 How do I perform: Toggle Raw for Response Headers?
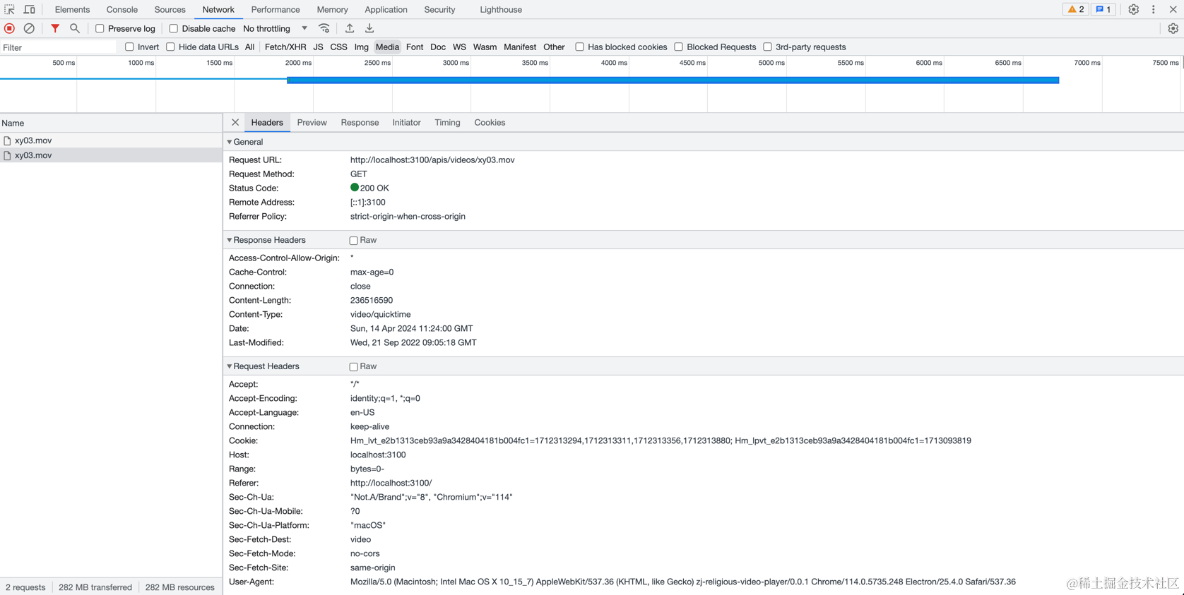pos(354,241)
